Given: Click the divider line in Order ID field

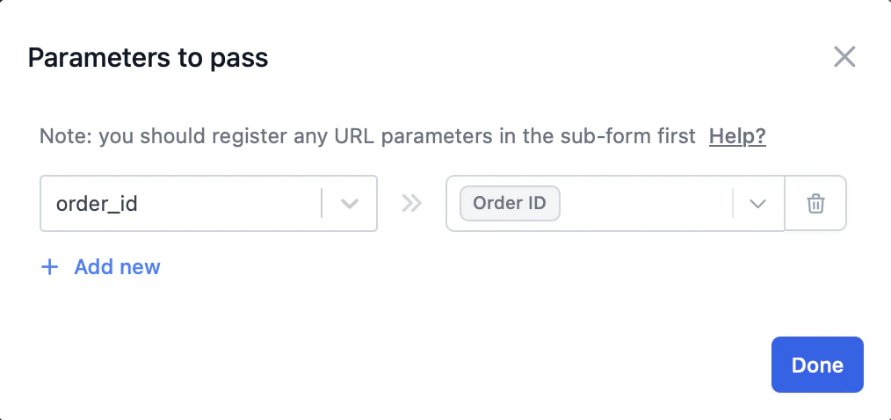Looking at the screenshot, I should pyautogui.click(x=733, y=204).
